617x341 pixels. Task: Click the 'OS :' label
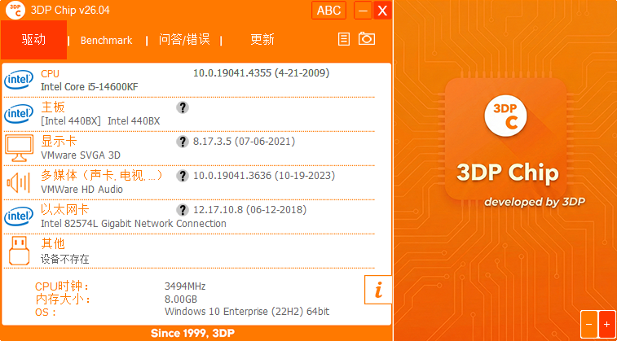point(46,313)
